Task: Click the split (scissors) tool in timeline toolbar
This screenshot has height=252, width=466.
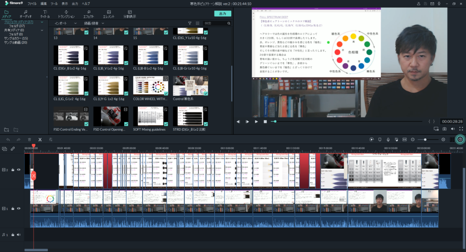Action: click(x=40, y=139)
